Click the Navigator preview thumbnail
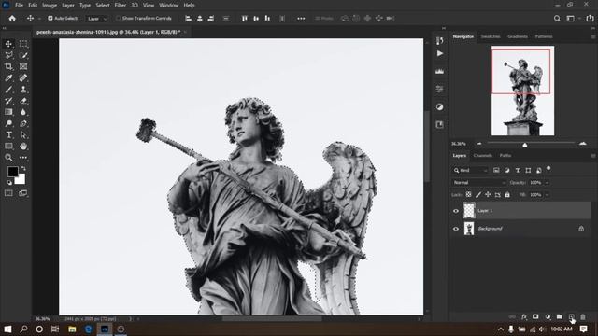Viewport: 598px width, 336px height. [x=522, y=91]
